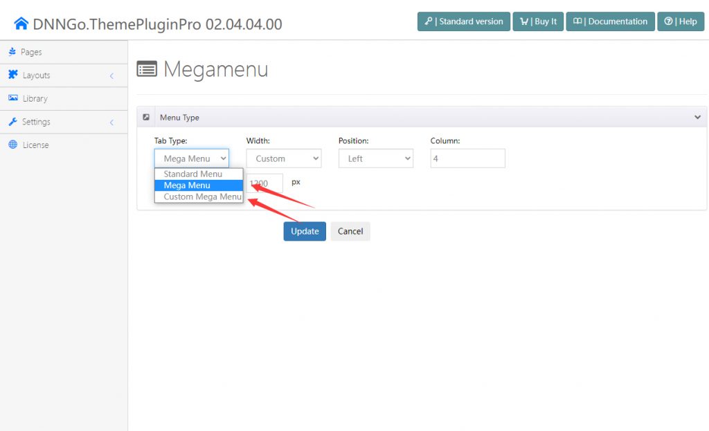
Task: Click the Megamenu list icon in the header
Action: point(147,69)
